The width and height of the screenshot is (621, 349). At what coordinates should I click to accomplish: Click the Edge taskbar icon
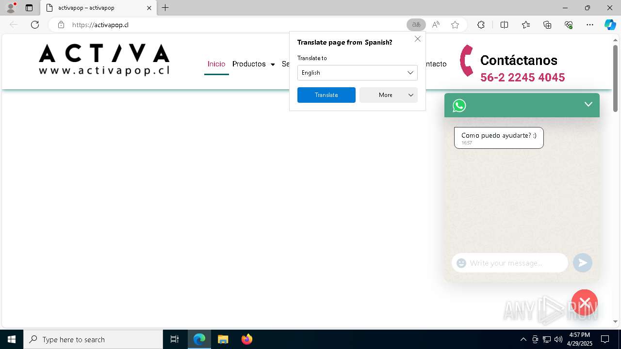(x=199, y=339)
